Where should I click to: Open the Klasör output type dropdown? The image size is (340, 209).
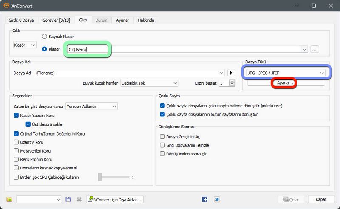click(25, 45)
